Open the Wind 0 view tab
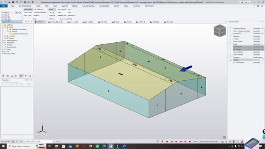265x149 pixels. pyautogui.click(x=40, y=22)
